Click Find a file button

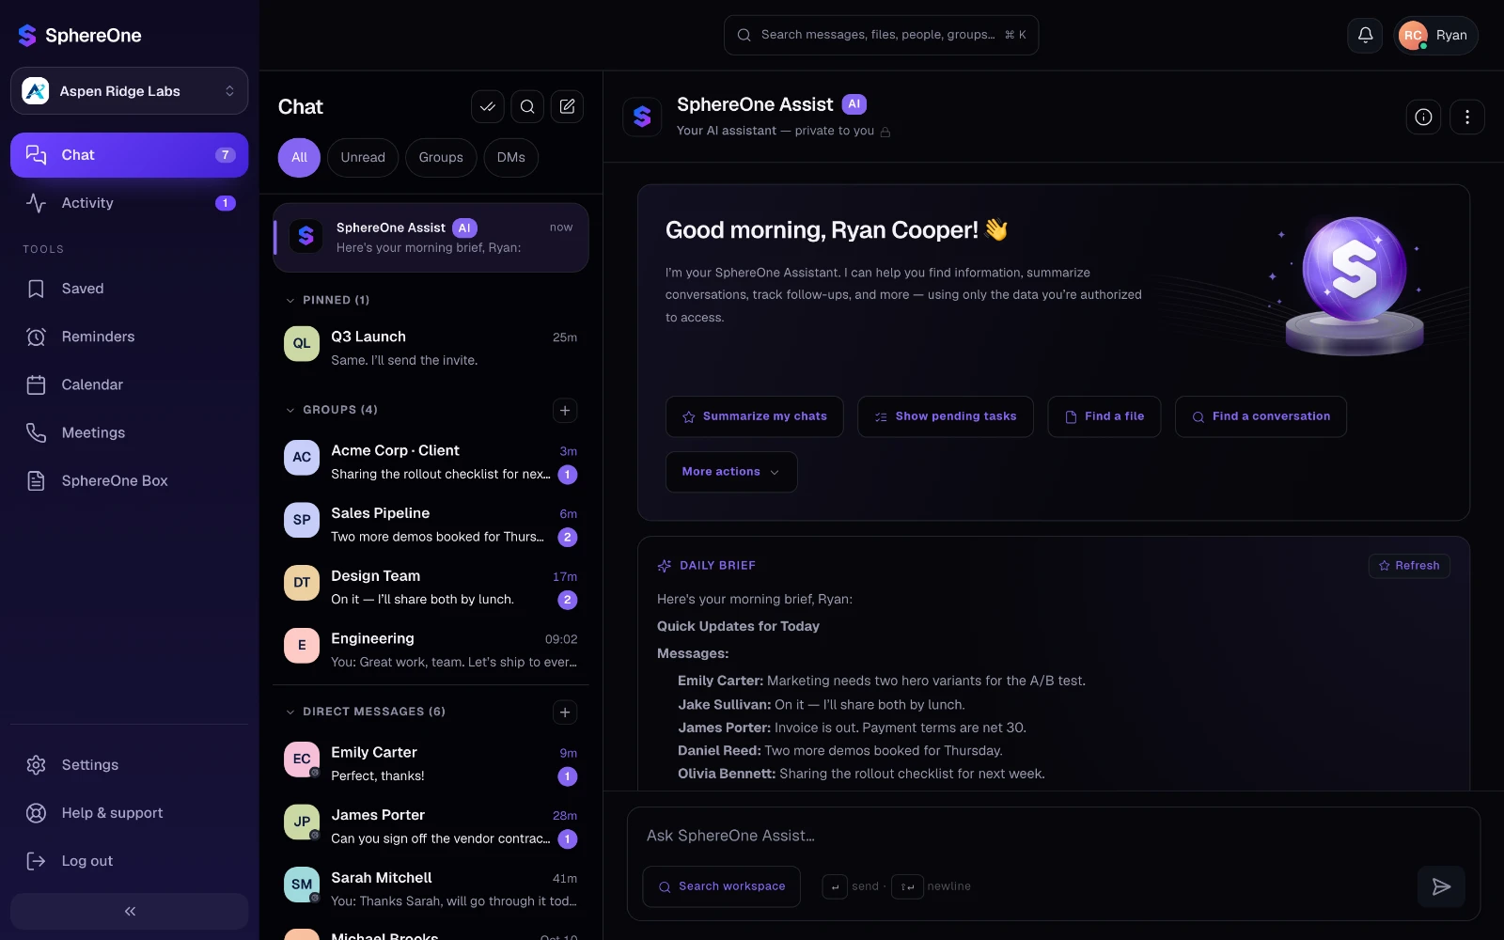(x=1104, y=416)
